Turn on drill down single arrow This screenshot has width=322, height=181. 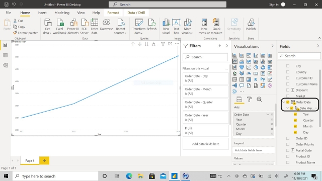click(x=140, y=44)
